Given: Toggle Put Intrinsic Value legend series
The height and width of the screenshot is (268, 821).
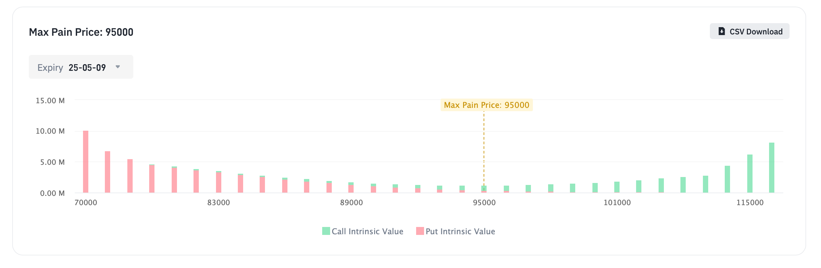Looking at the screenshot, I should (456, 231).
